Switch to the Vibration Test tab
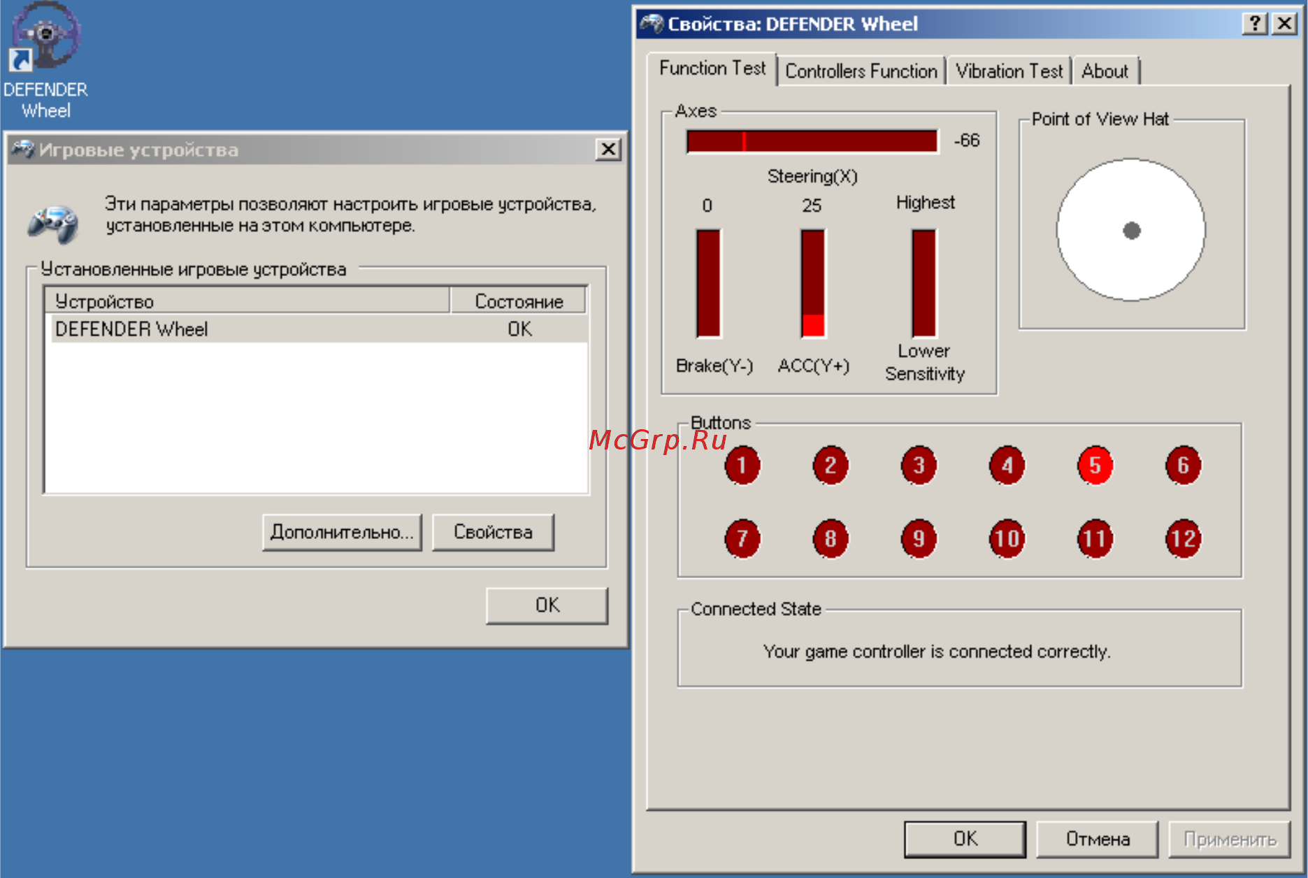 [x=1008, y=71]
